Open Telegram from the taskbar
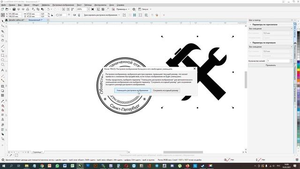This screenshot has height=169, width=300. (157, 166)
